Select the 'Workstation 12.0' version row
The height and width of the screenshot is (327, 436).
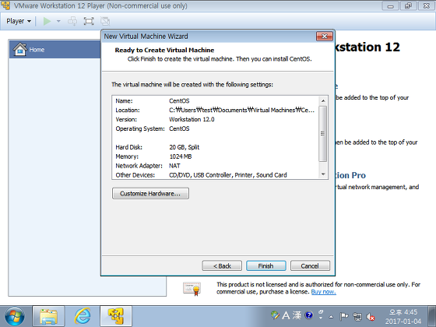point(215,120)
